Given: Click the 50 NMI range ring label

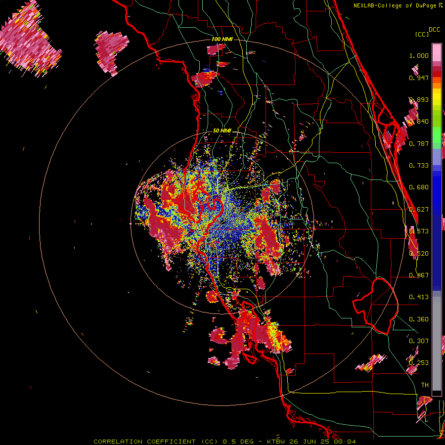Looking at the screenshot, I should (x=222, y=131).
